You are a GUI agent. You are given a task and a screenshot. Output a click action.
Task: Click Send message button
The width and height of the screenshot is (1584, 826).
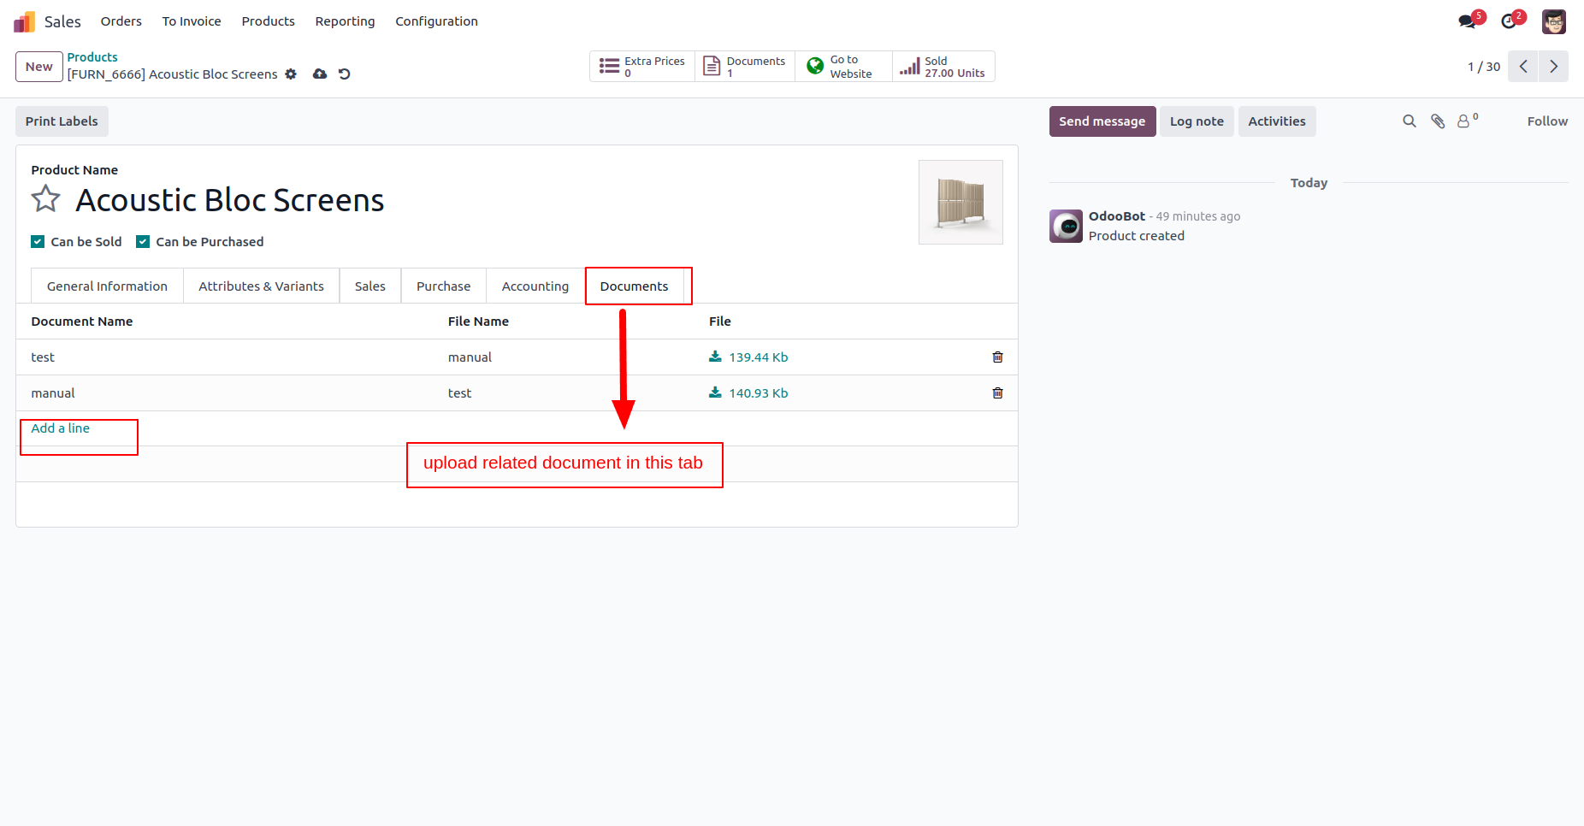point(1102,121)
